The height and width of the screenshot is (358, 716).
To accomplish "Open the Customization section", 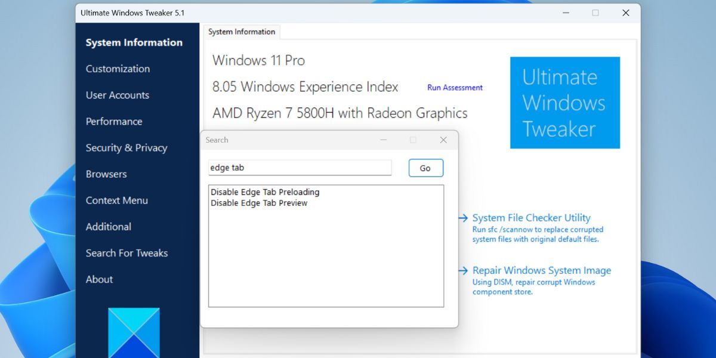I will point(116,69).
